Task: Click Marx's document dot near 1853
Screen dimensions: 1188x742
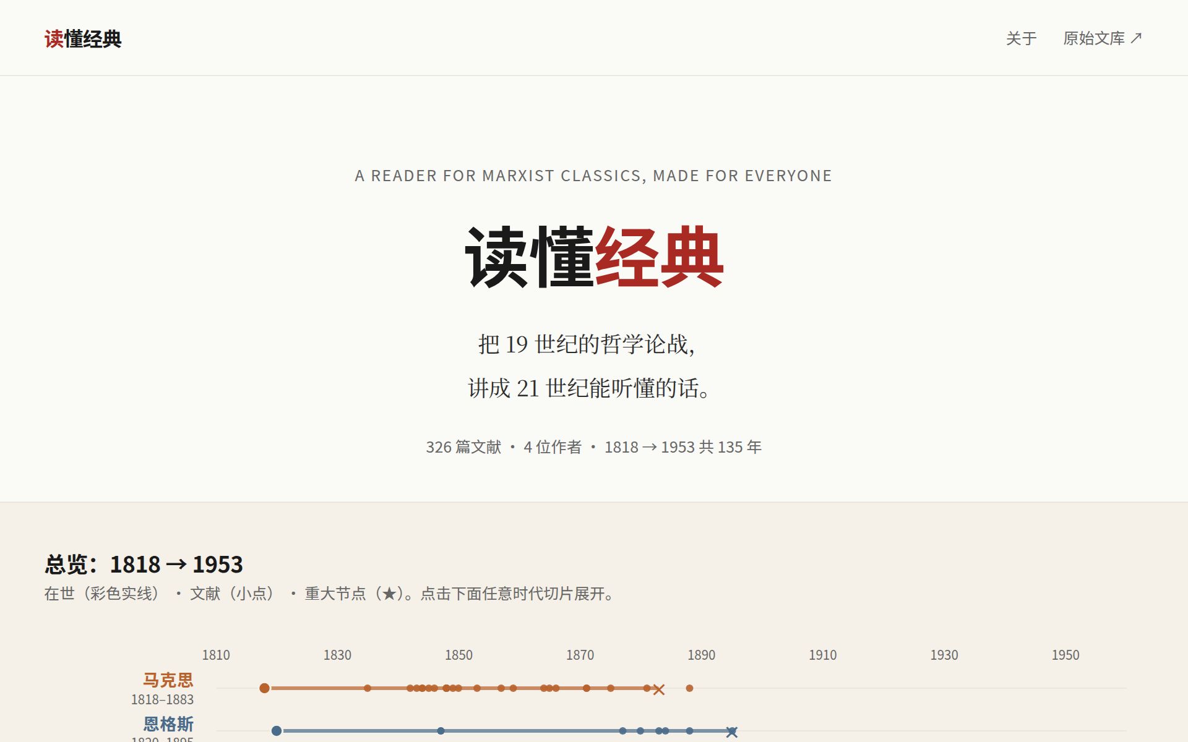Action: (x=477, y=688)
